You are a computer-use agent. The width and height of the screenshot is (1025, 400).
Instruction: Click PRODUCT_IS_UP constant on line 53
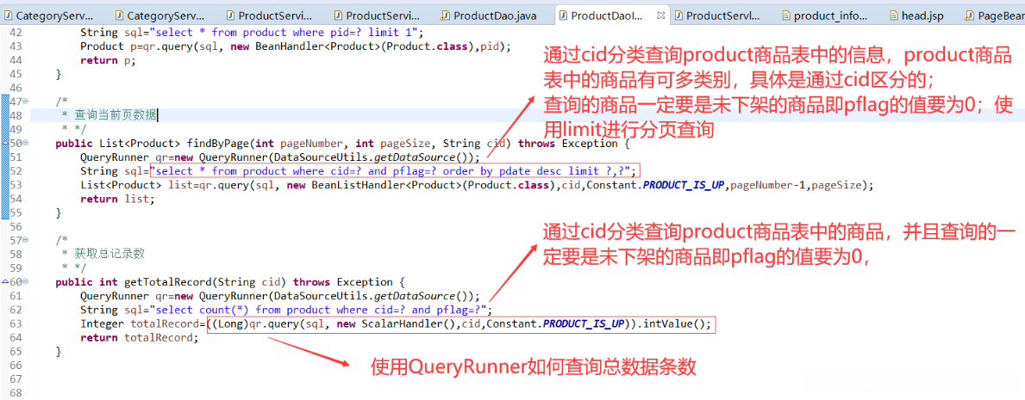[x=683, y=185]
